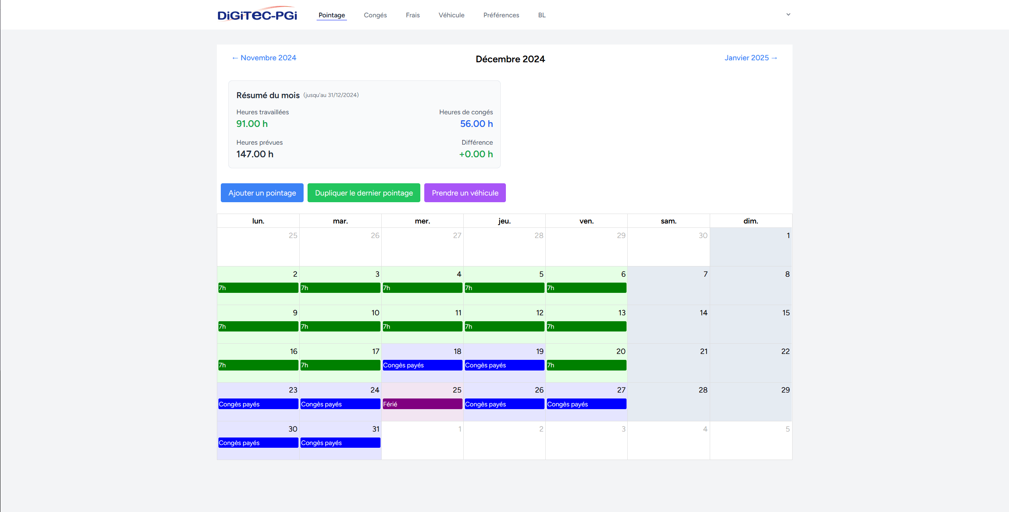Viewport: 1009px width, 512px height.
Task: Open the Frais menu item
Action: [412, 15]
